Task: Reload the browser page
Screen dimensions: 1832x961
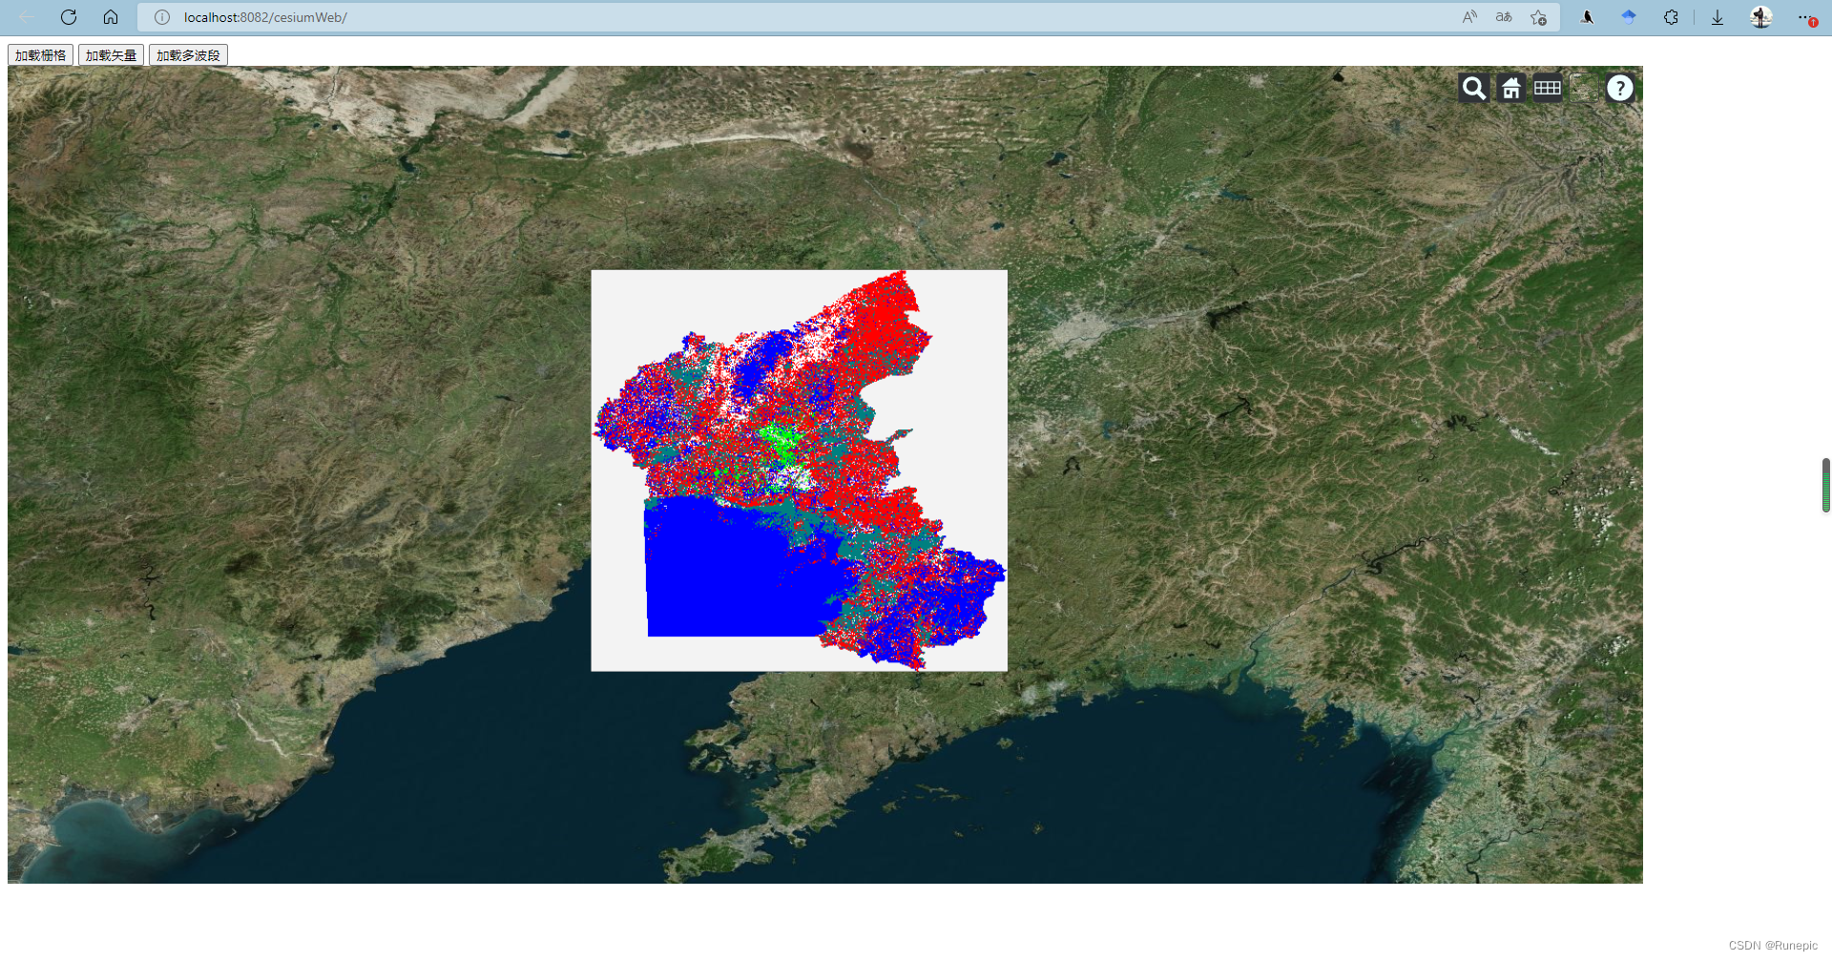Action: coord(69,17)
